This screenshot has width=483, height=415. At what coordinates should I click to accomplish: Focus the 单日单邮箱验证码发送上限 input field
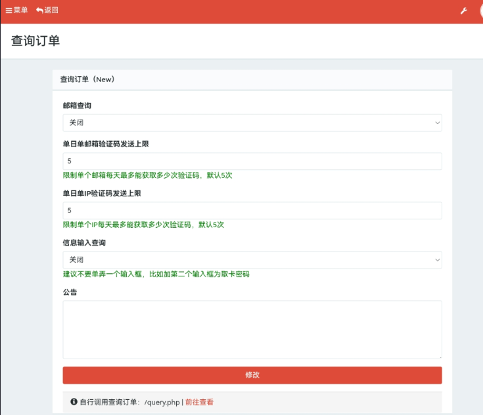coord(252,162)
